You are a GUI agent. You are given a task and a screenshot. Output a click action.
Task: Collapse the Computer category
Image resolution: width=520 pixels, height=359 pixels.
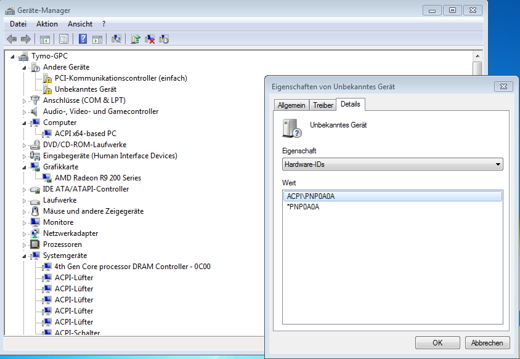24,123
